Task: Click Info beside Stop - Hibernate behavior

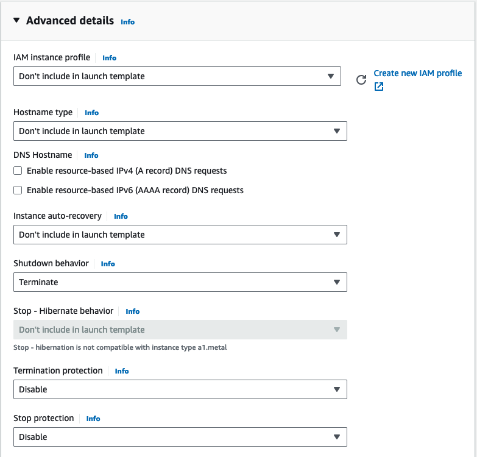Action: point(132,311)
